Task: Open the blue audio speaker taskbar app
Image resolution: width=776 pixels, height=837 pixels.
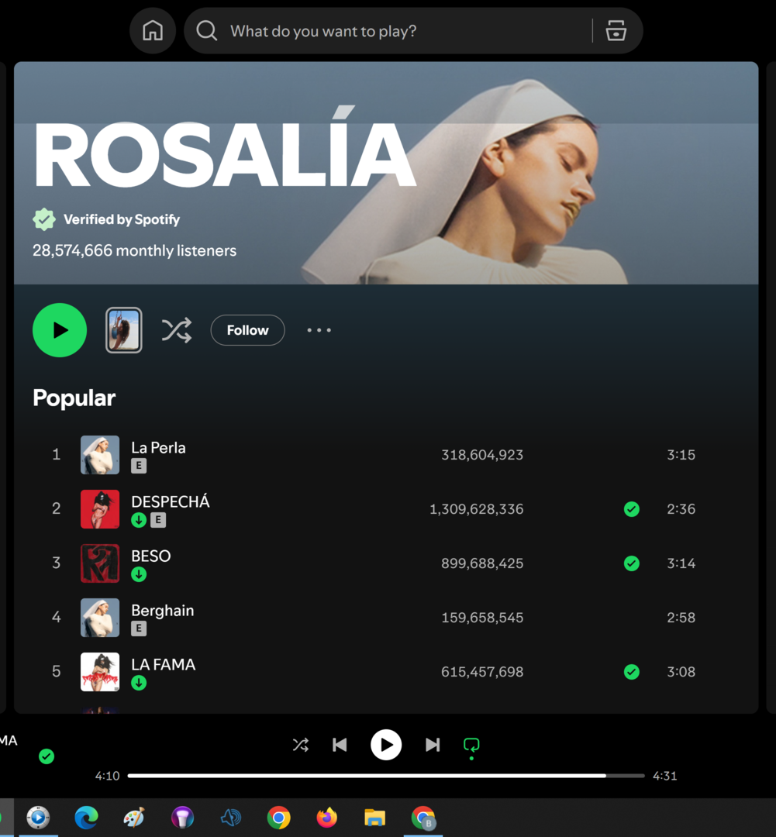Action: coord(231,818)
